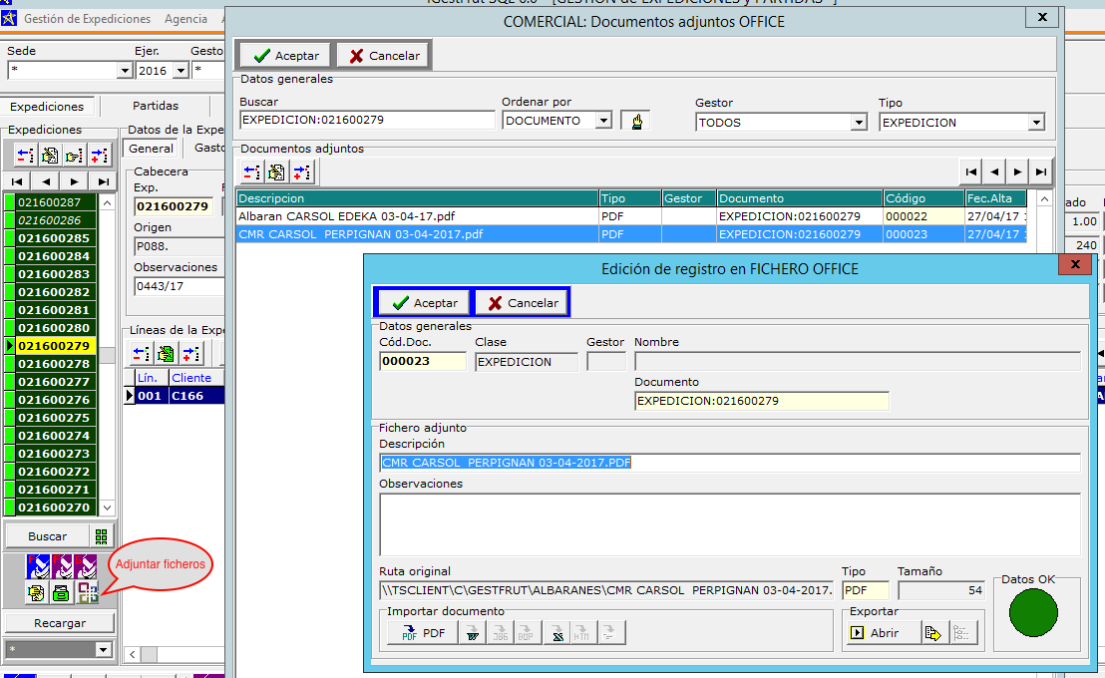Open Gestión de Expediciones menu

coord(87,19)
